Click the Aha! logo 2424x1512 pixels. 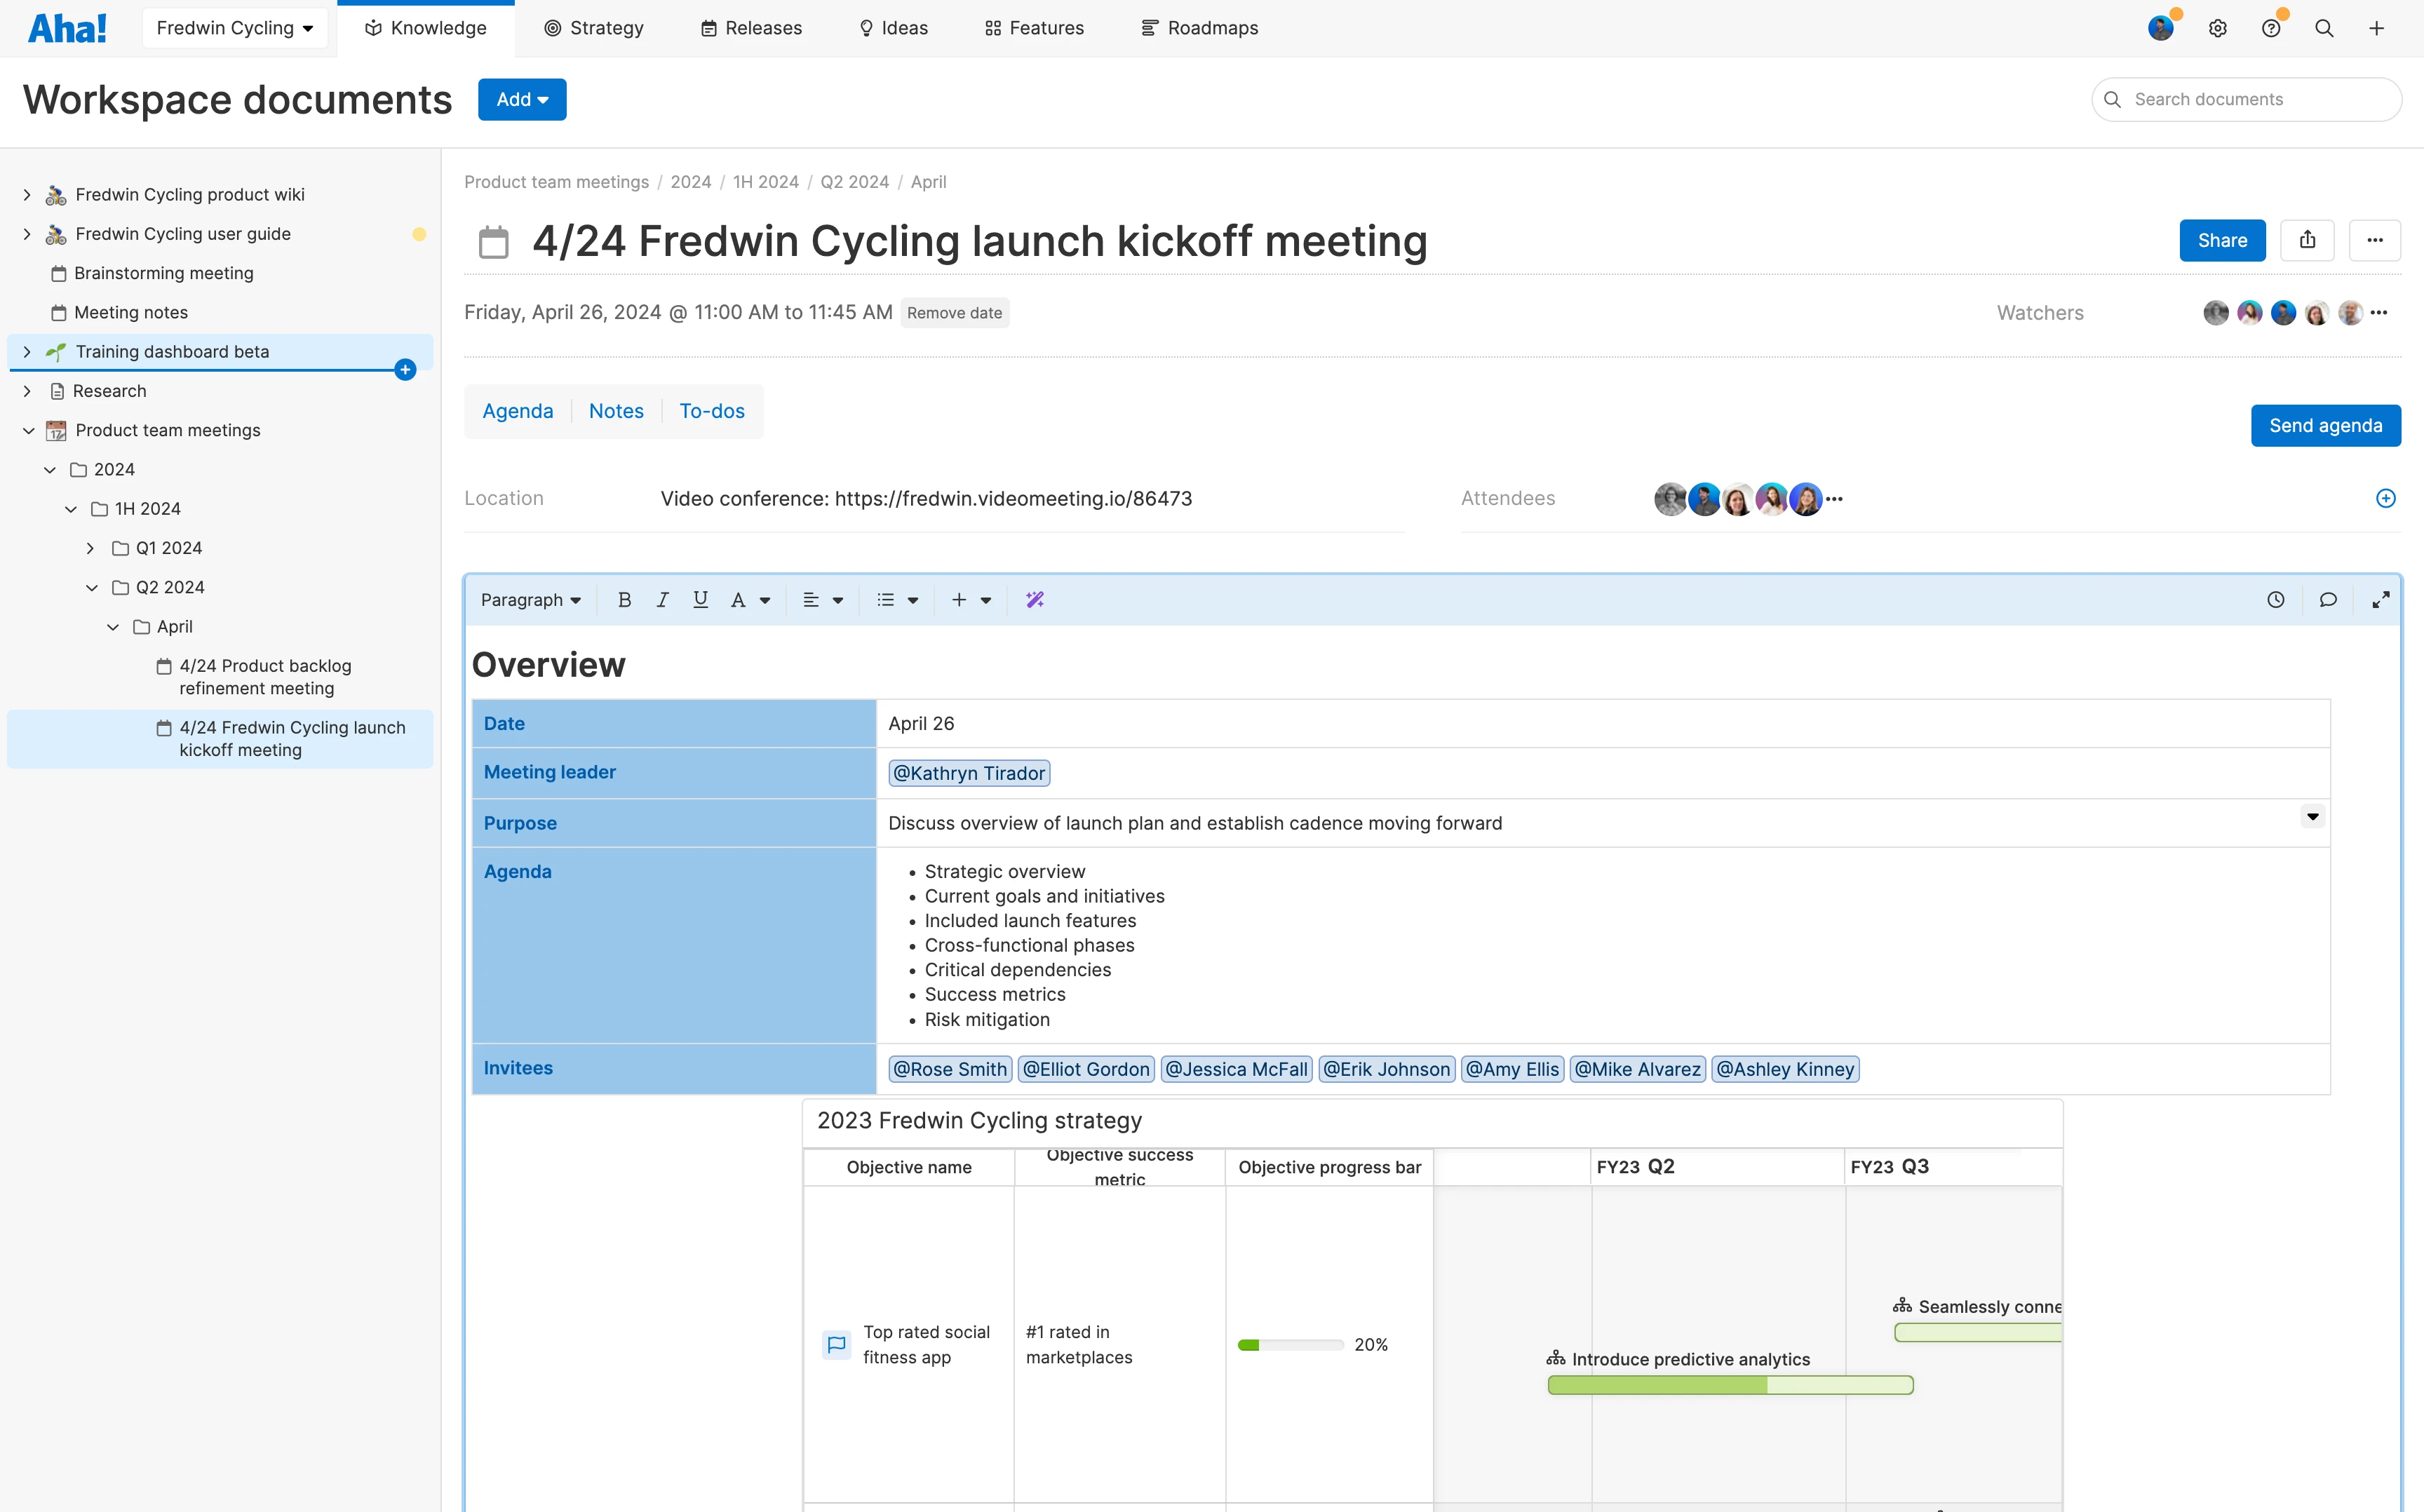tap(67, 27)
